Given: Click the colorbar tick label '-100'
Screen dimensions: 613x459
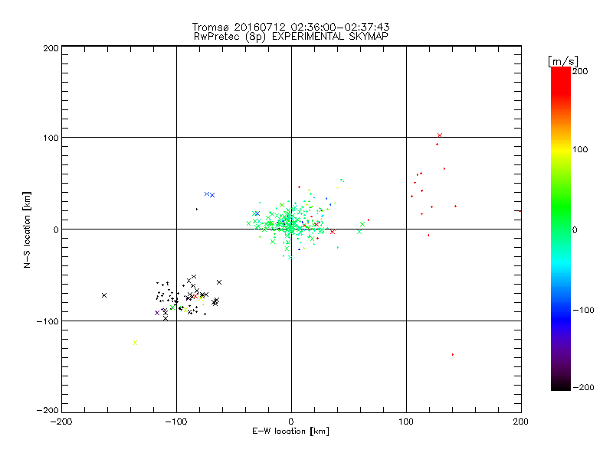Looking at the screenshot, I should point(583,311).
